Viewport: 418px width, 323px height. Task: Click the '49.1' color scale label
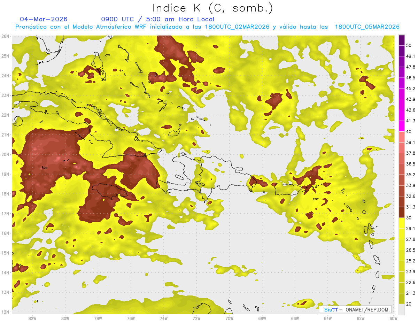[x=411, y=56]
